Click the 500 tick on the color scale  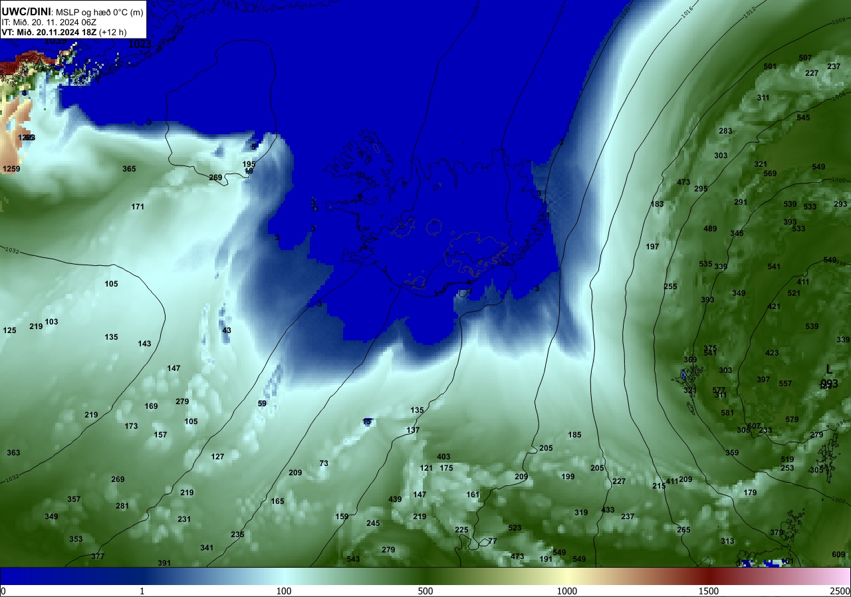(x=425, y=591)
